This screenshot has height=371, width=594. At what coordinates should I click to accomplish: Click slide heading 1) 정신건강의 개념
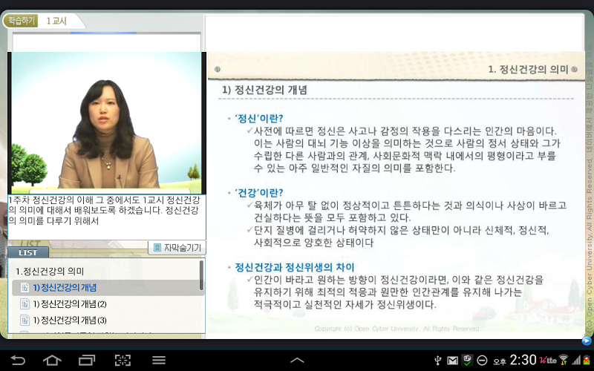pyautogui.click(x=264, y=90)
